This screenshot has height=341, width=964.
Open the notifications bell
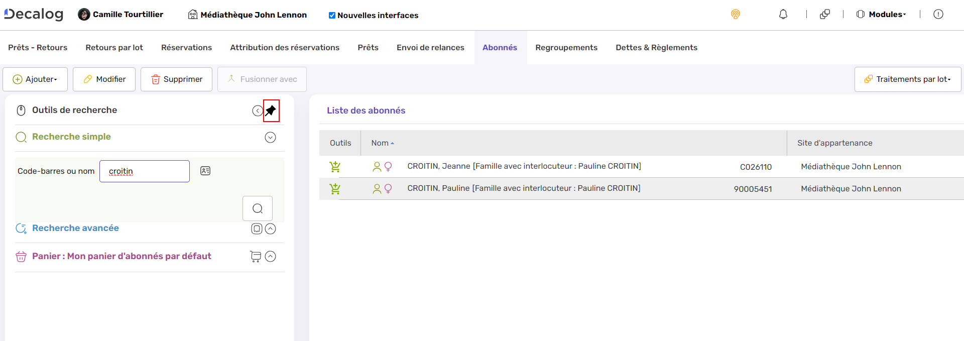click(x=783, y=15)
